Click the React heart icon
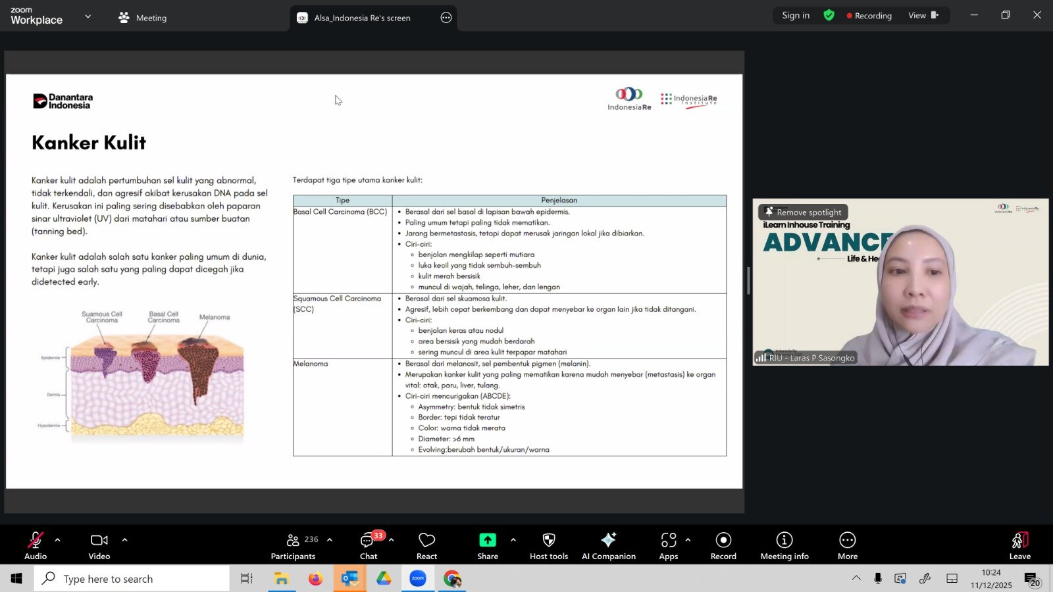Screen dimensions: 1053x592 [x=426, y=545]
